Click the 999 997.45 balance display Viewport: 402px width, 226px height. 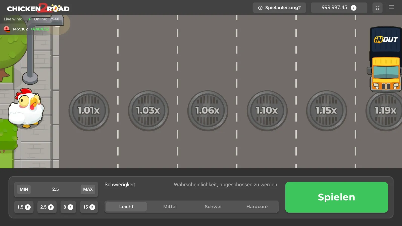339,8
